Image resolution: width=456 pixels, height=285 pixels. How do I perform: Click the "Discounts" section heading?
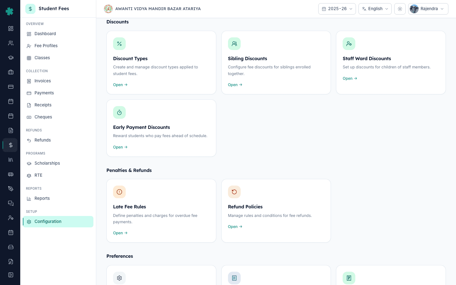pyautogui.click(x=117, y=22)
